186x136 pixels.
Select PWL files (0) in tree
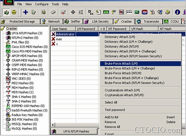pyautogui.click(x=20, y=42)
